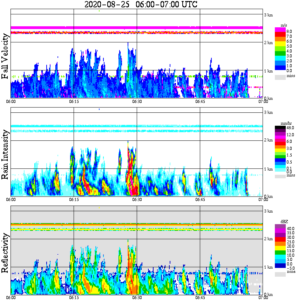Viewport: 298px width, 304px height.
Task: Click the '06:45' tick under Rain Intensity panel
Action: point(200,200)
